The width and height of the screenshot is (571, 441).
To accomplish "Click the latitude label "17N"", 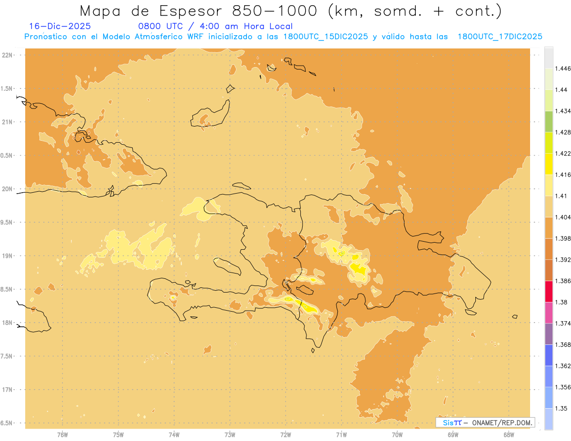I will 7,390.
